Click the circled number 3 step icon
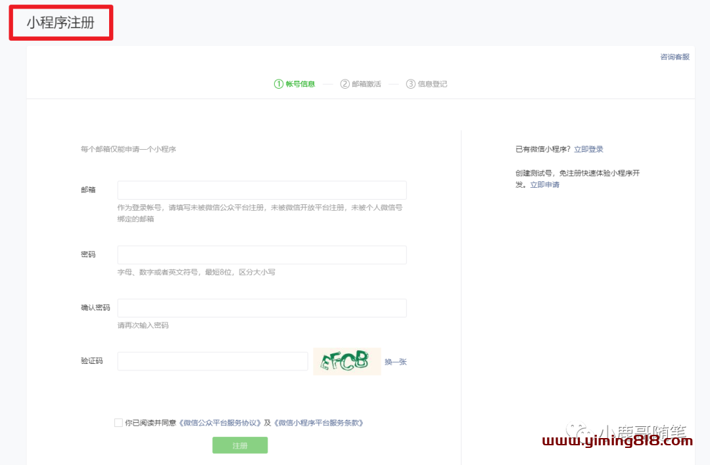 pos(411,84)
